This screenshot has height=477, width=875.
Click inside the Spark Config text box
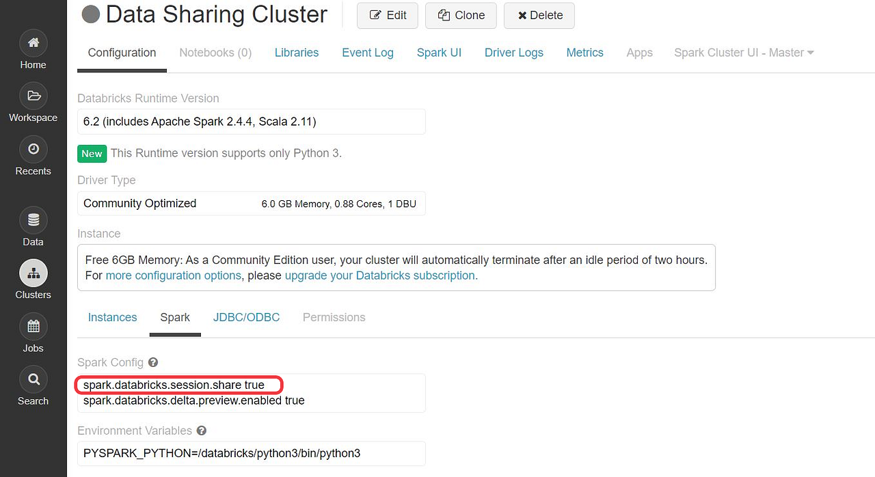[252, 393]
